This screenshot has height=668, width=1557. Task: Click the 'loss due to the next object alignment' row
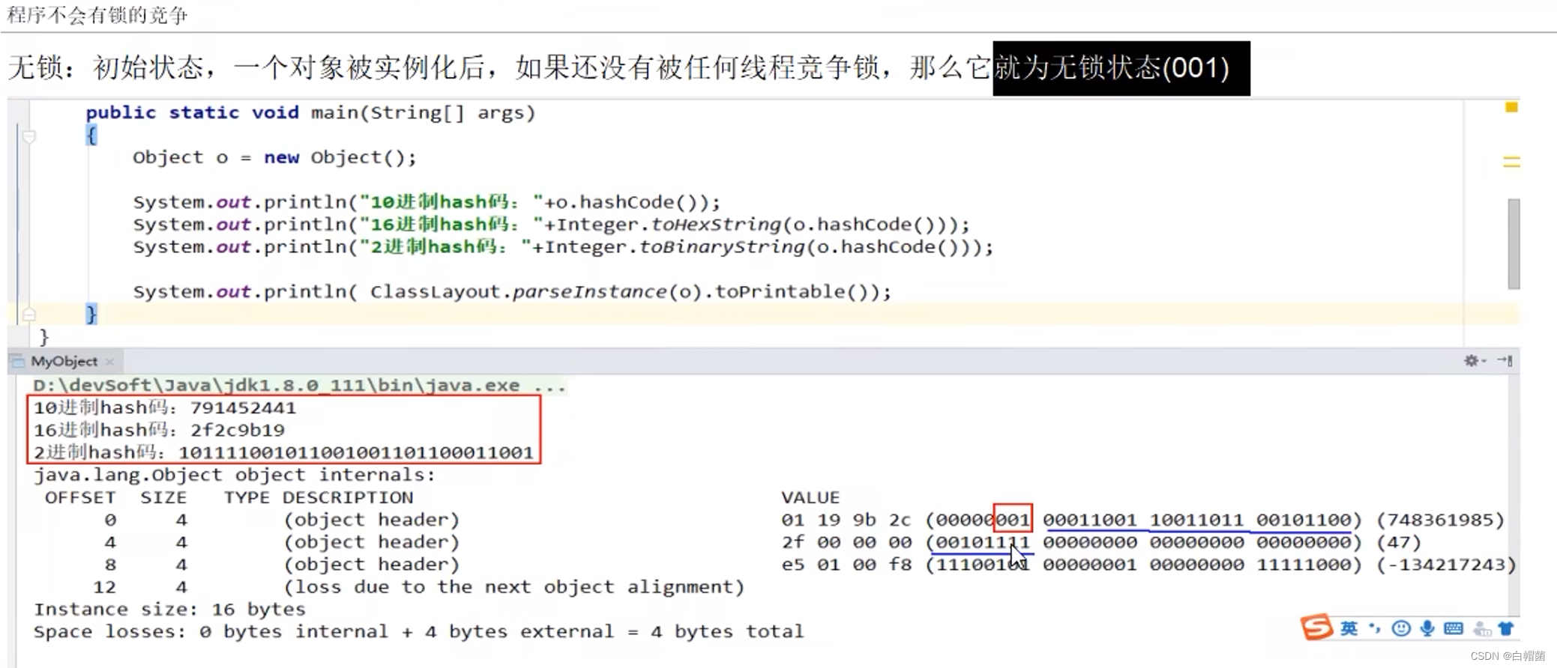(x=514, y=587)
